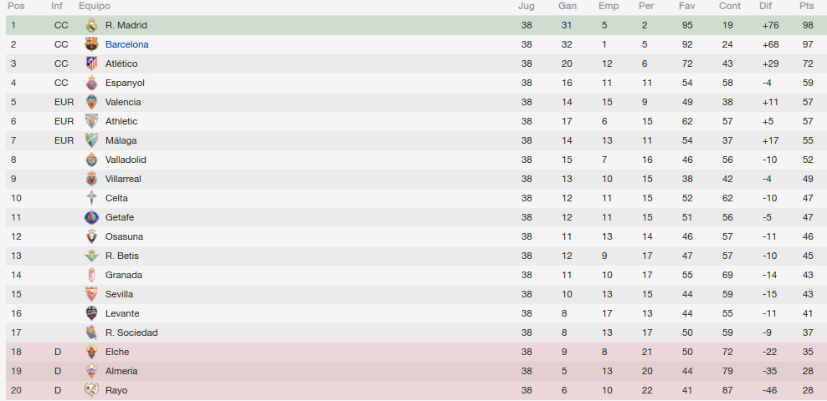Click the Espanyol crest icon
The width and height of the screenshot is (827, 401).
92,83
